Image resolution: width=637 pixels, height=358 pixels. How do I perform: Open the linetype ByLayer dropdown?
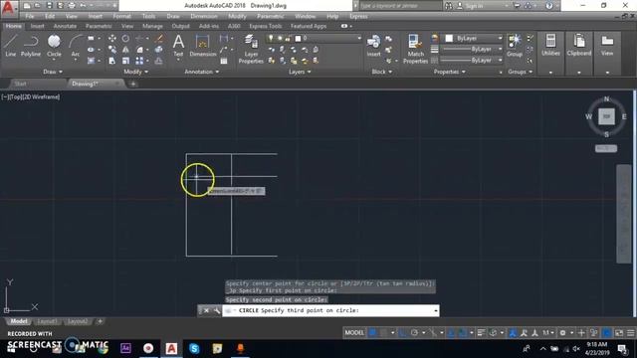pos(472,60)
